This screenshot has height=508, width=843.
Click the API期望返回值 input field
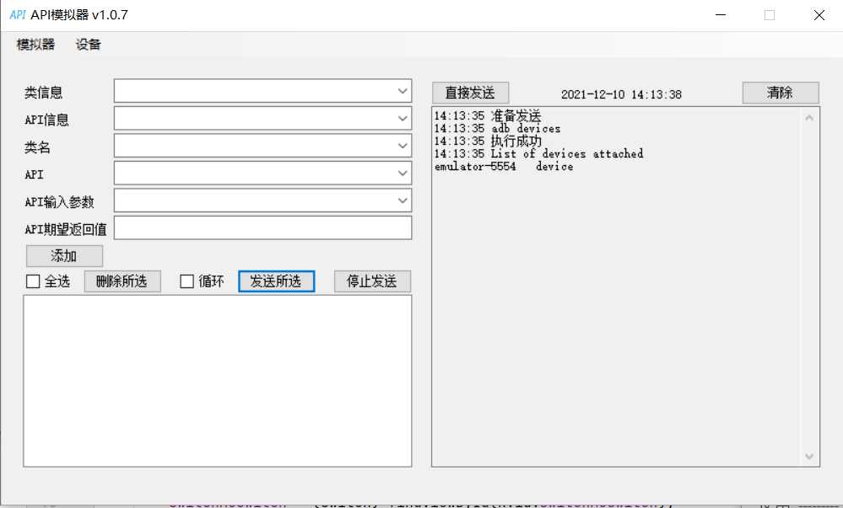[x=263, y=227]
